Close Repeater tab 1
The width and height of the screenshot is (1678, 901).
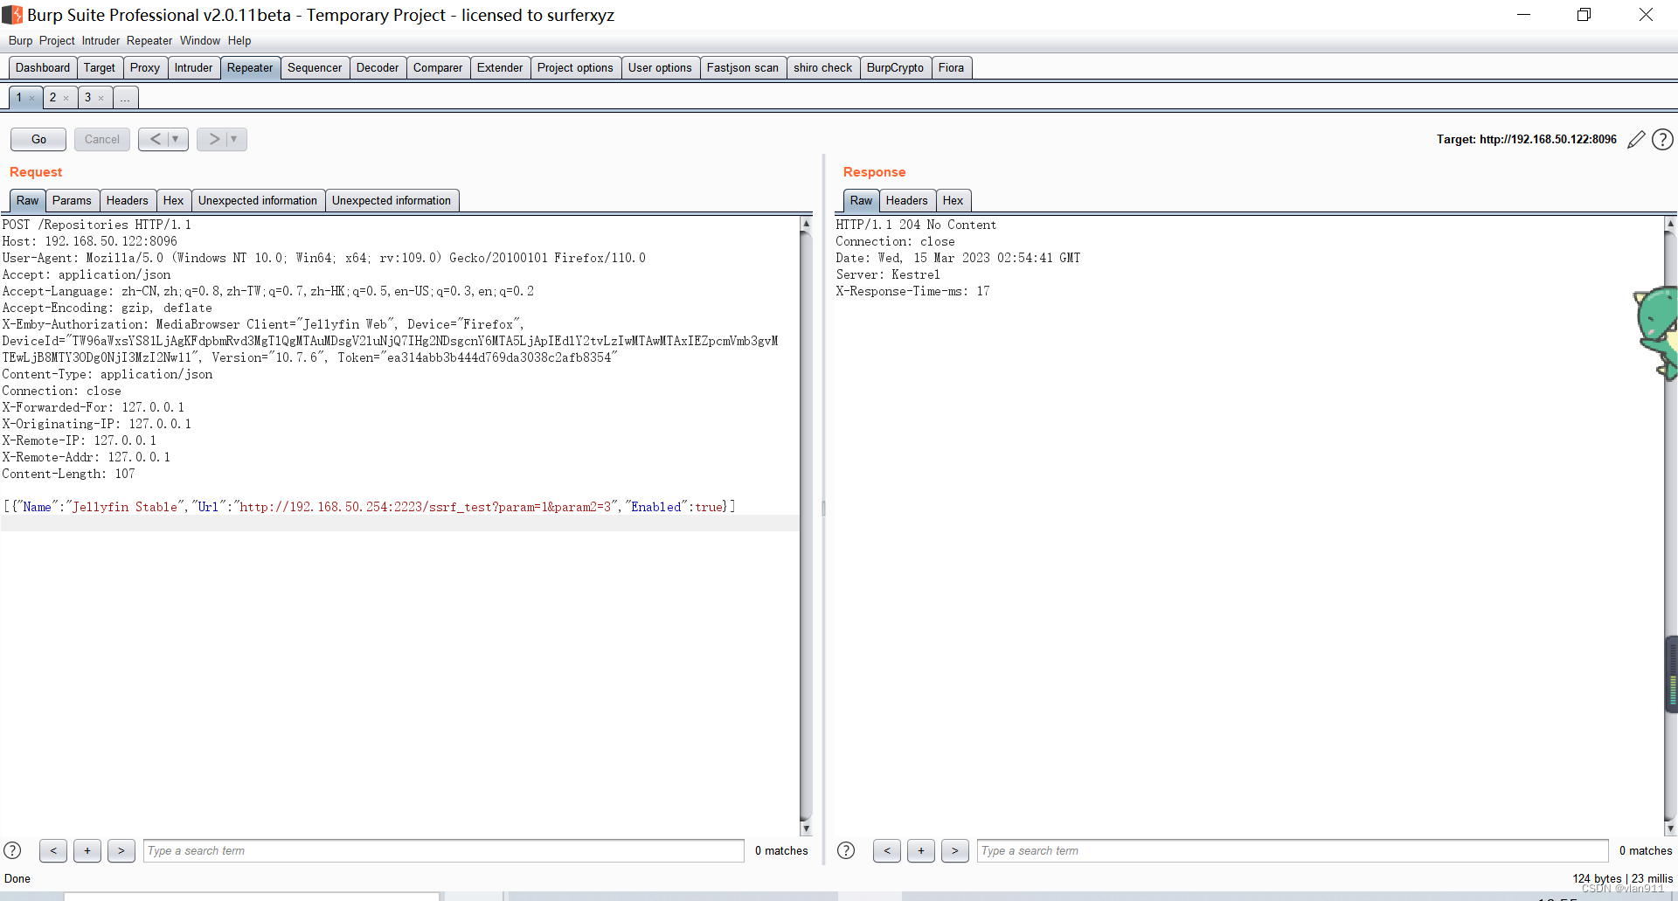pos(32,98)
